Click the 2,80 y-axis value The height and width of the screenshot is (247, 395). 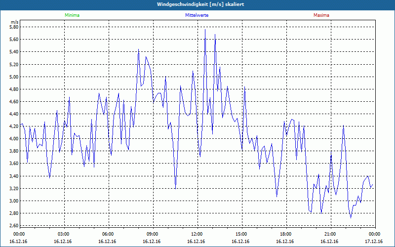(14, 213)
